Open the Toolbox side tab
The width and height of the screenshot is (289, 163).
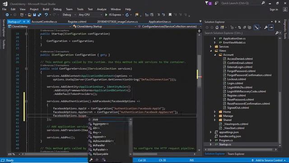click(4, 44)
